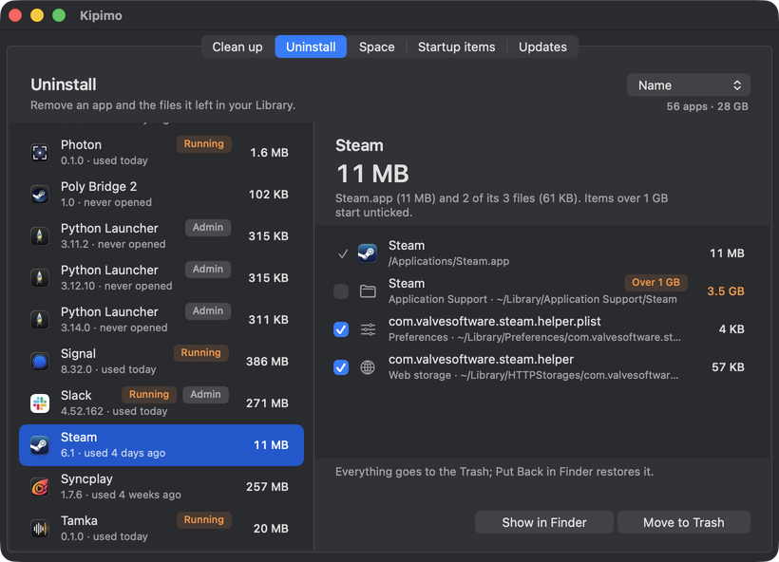This screenshot has height=562, width=779.
Task: Click the Python Launcher 3.14.0 rocket icon
Action: coord(40,319)
